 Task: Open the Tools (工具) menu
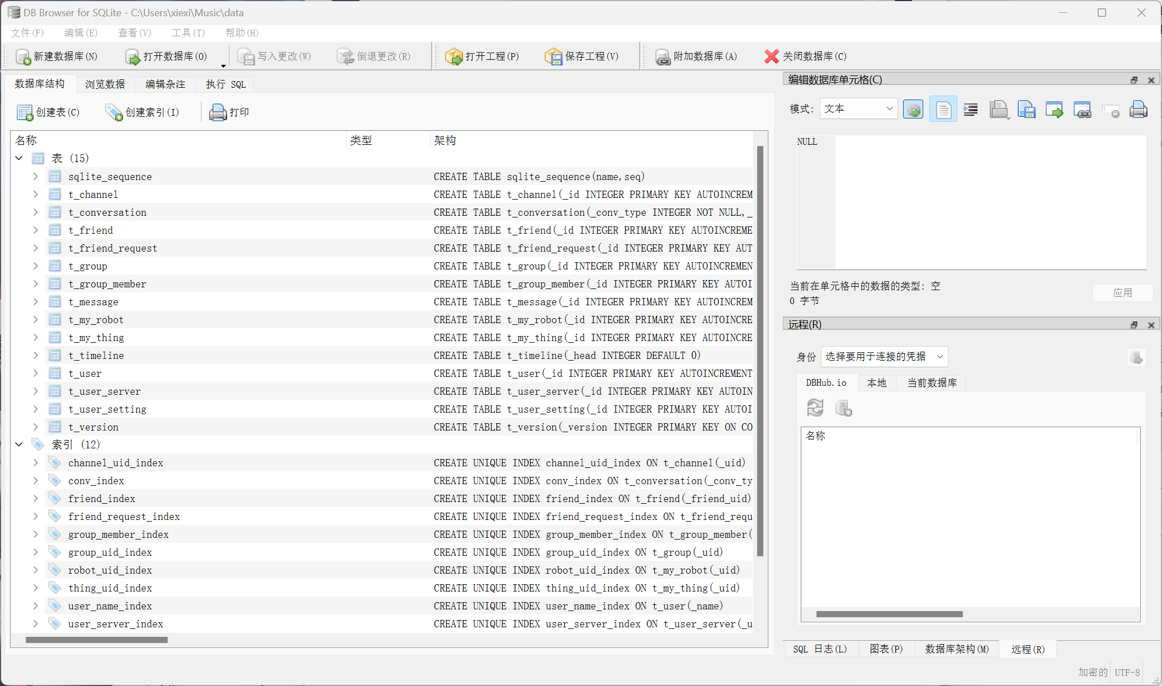coord(188,33)
